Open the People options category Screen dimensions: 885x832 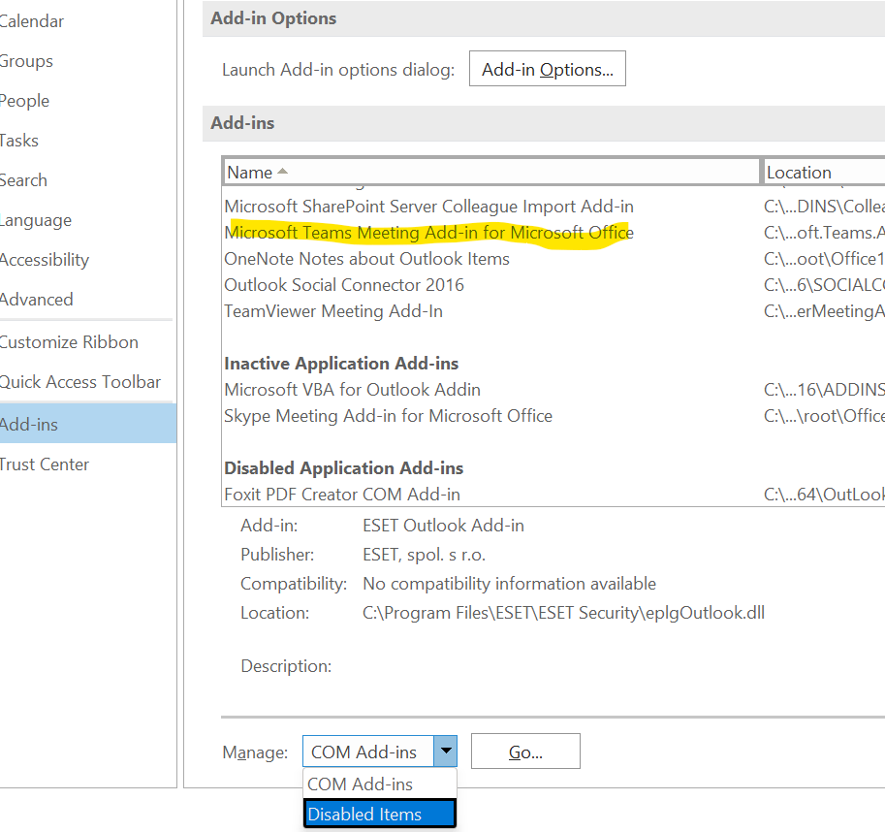point(24,101)
